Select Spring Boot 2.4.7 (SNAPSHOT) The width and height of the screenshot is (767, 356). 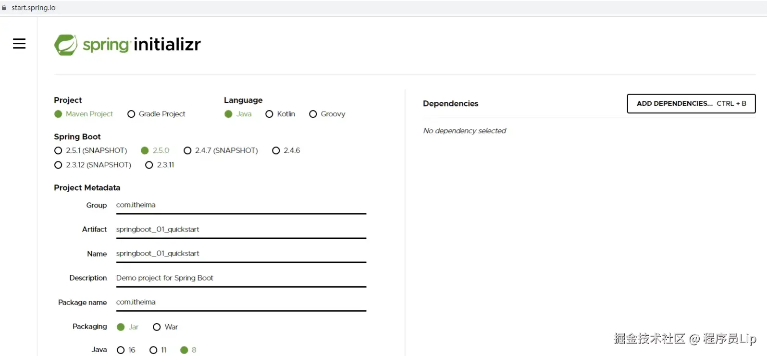coord(221,150)
